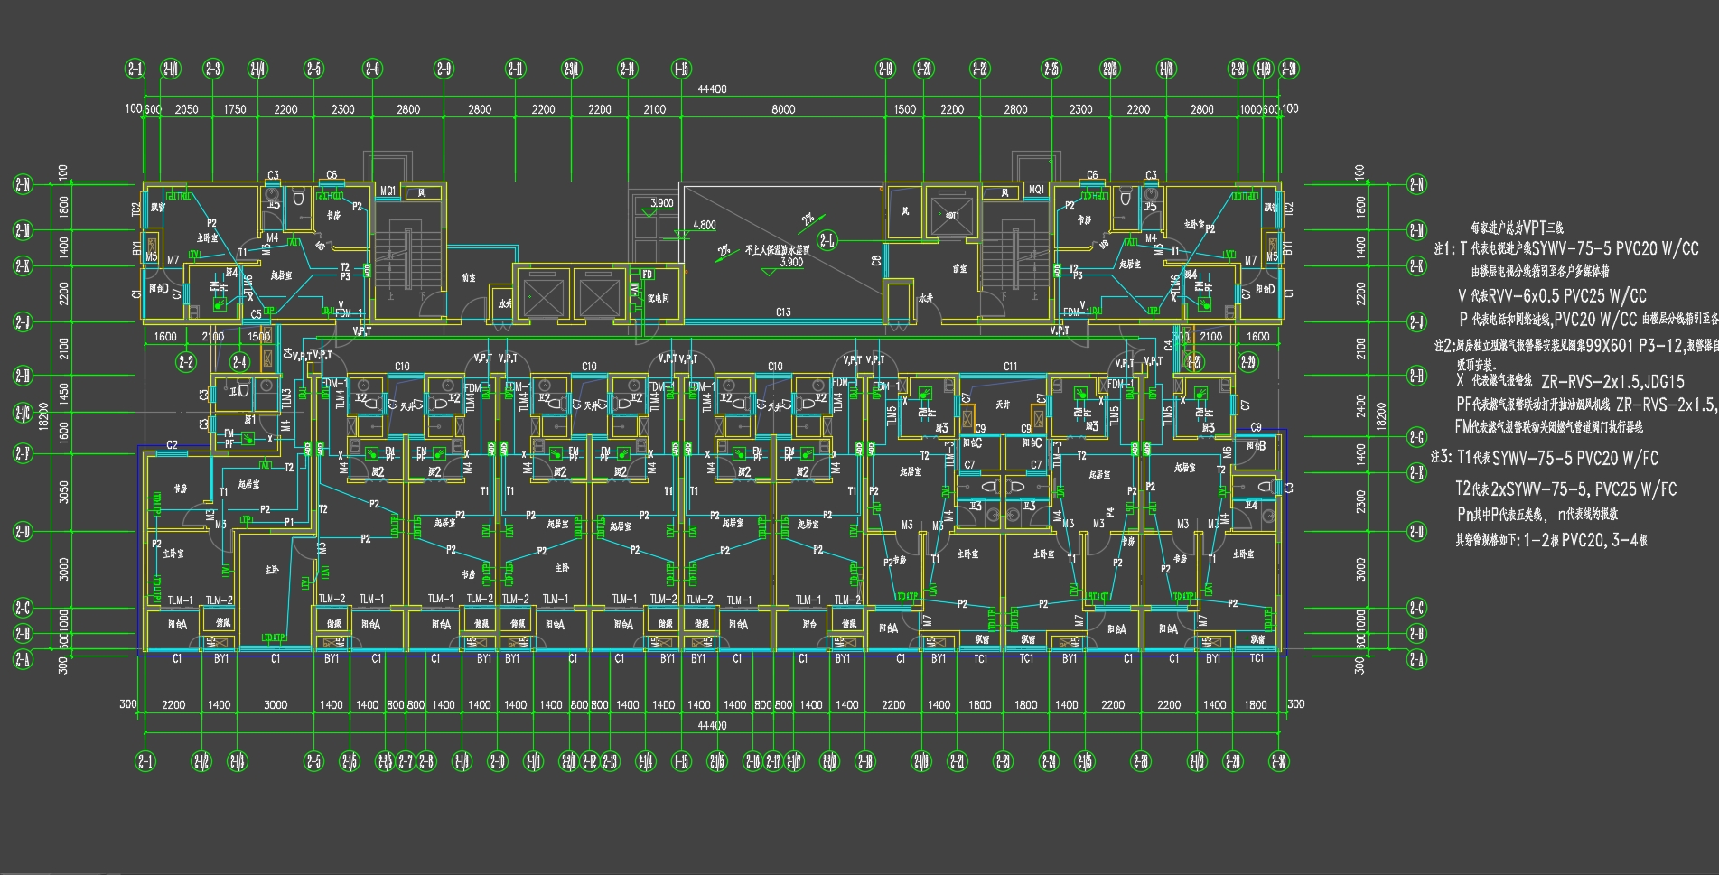Viewport: 1719px width, 875px height.
Task: Select the Pn其中P代表五类线 note
Action: [1537, 514]
